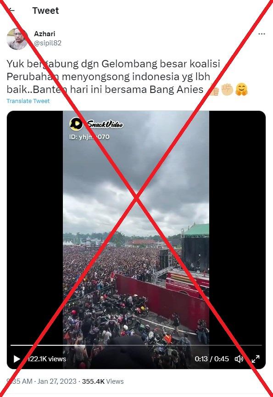This screenshot has height=397, width=273.
Task: Click the Tweet header title
Action: click(46, 11)
